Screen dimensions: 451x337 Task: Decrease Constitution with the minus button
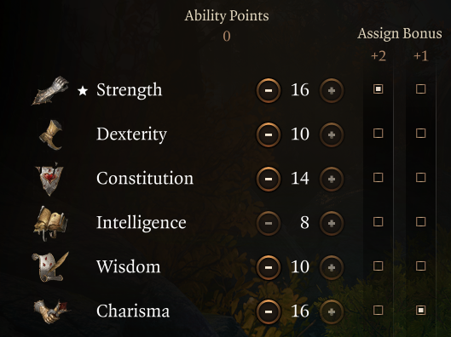(x=269, y=179)
